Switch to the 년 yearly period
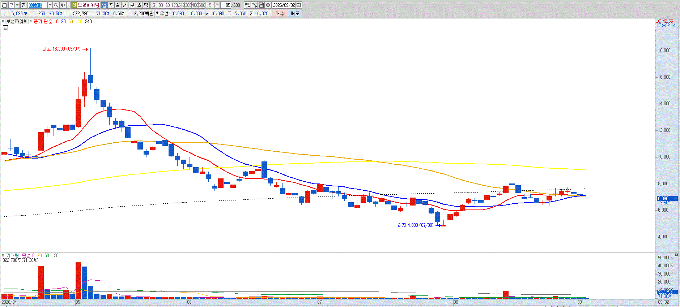This screenshot has height=307, width=680. pyautogui.click(x=125, y=5)
